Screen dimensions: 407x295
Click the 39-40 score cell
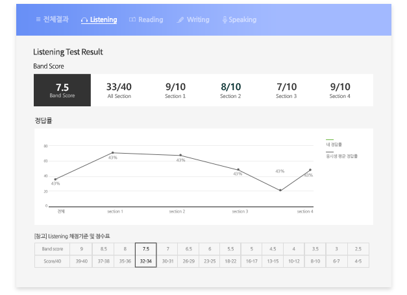click(82, 261)
